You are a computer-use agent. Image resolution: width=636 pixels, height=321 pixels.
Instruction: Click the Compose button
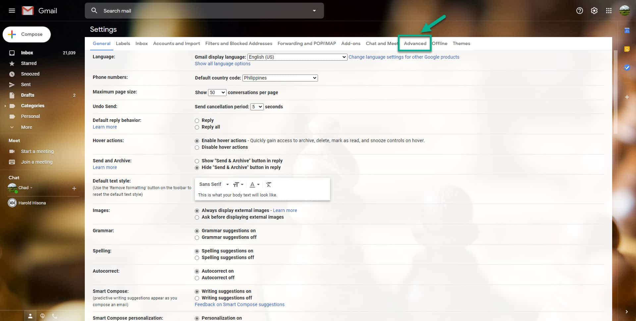pos(27,34)
